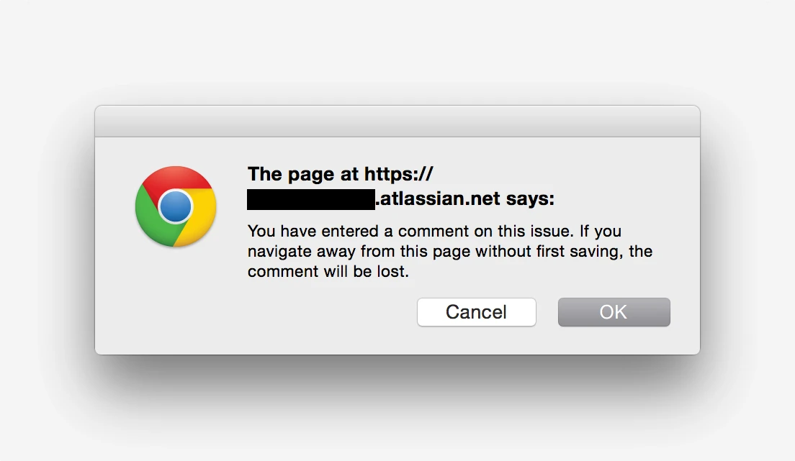Click the space between Cancel and OK
Screen dimensions: 795x461
tap(547, 312)
